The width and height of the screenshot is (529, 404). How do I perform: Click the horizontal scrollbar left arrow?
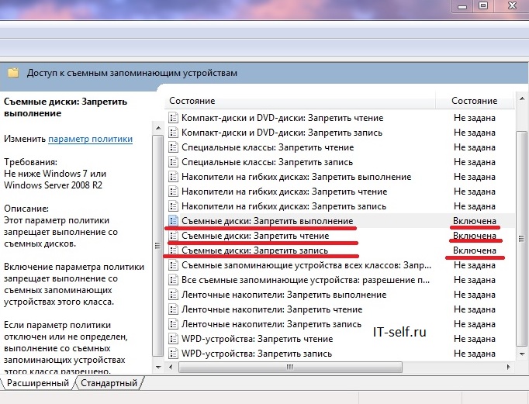(171, 367)
